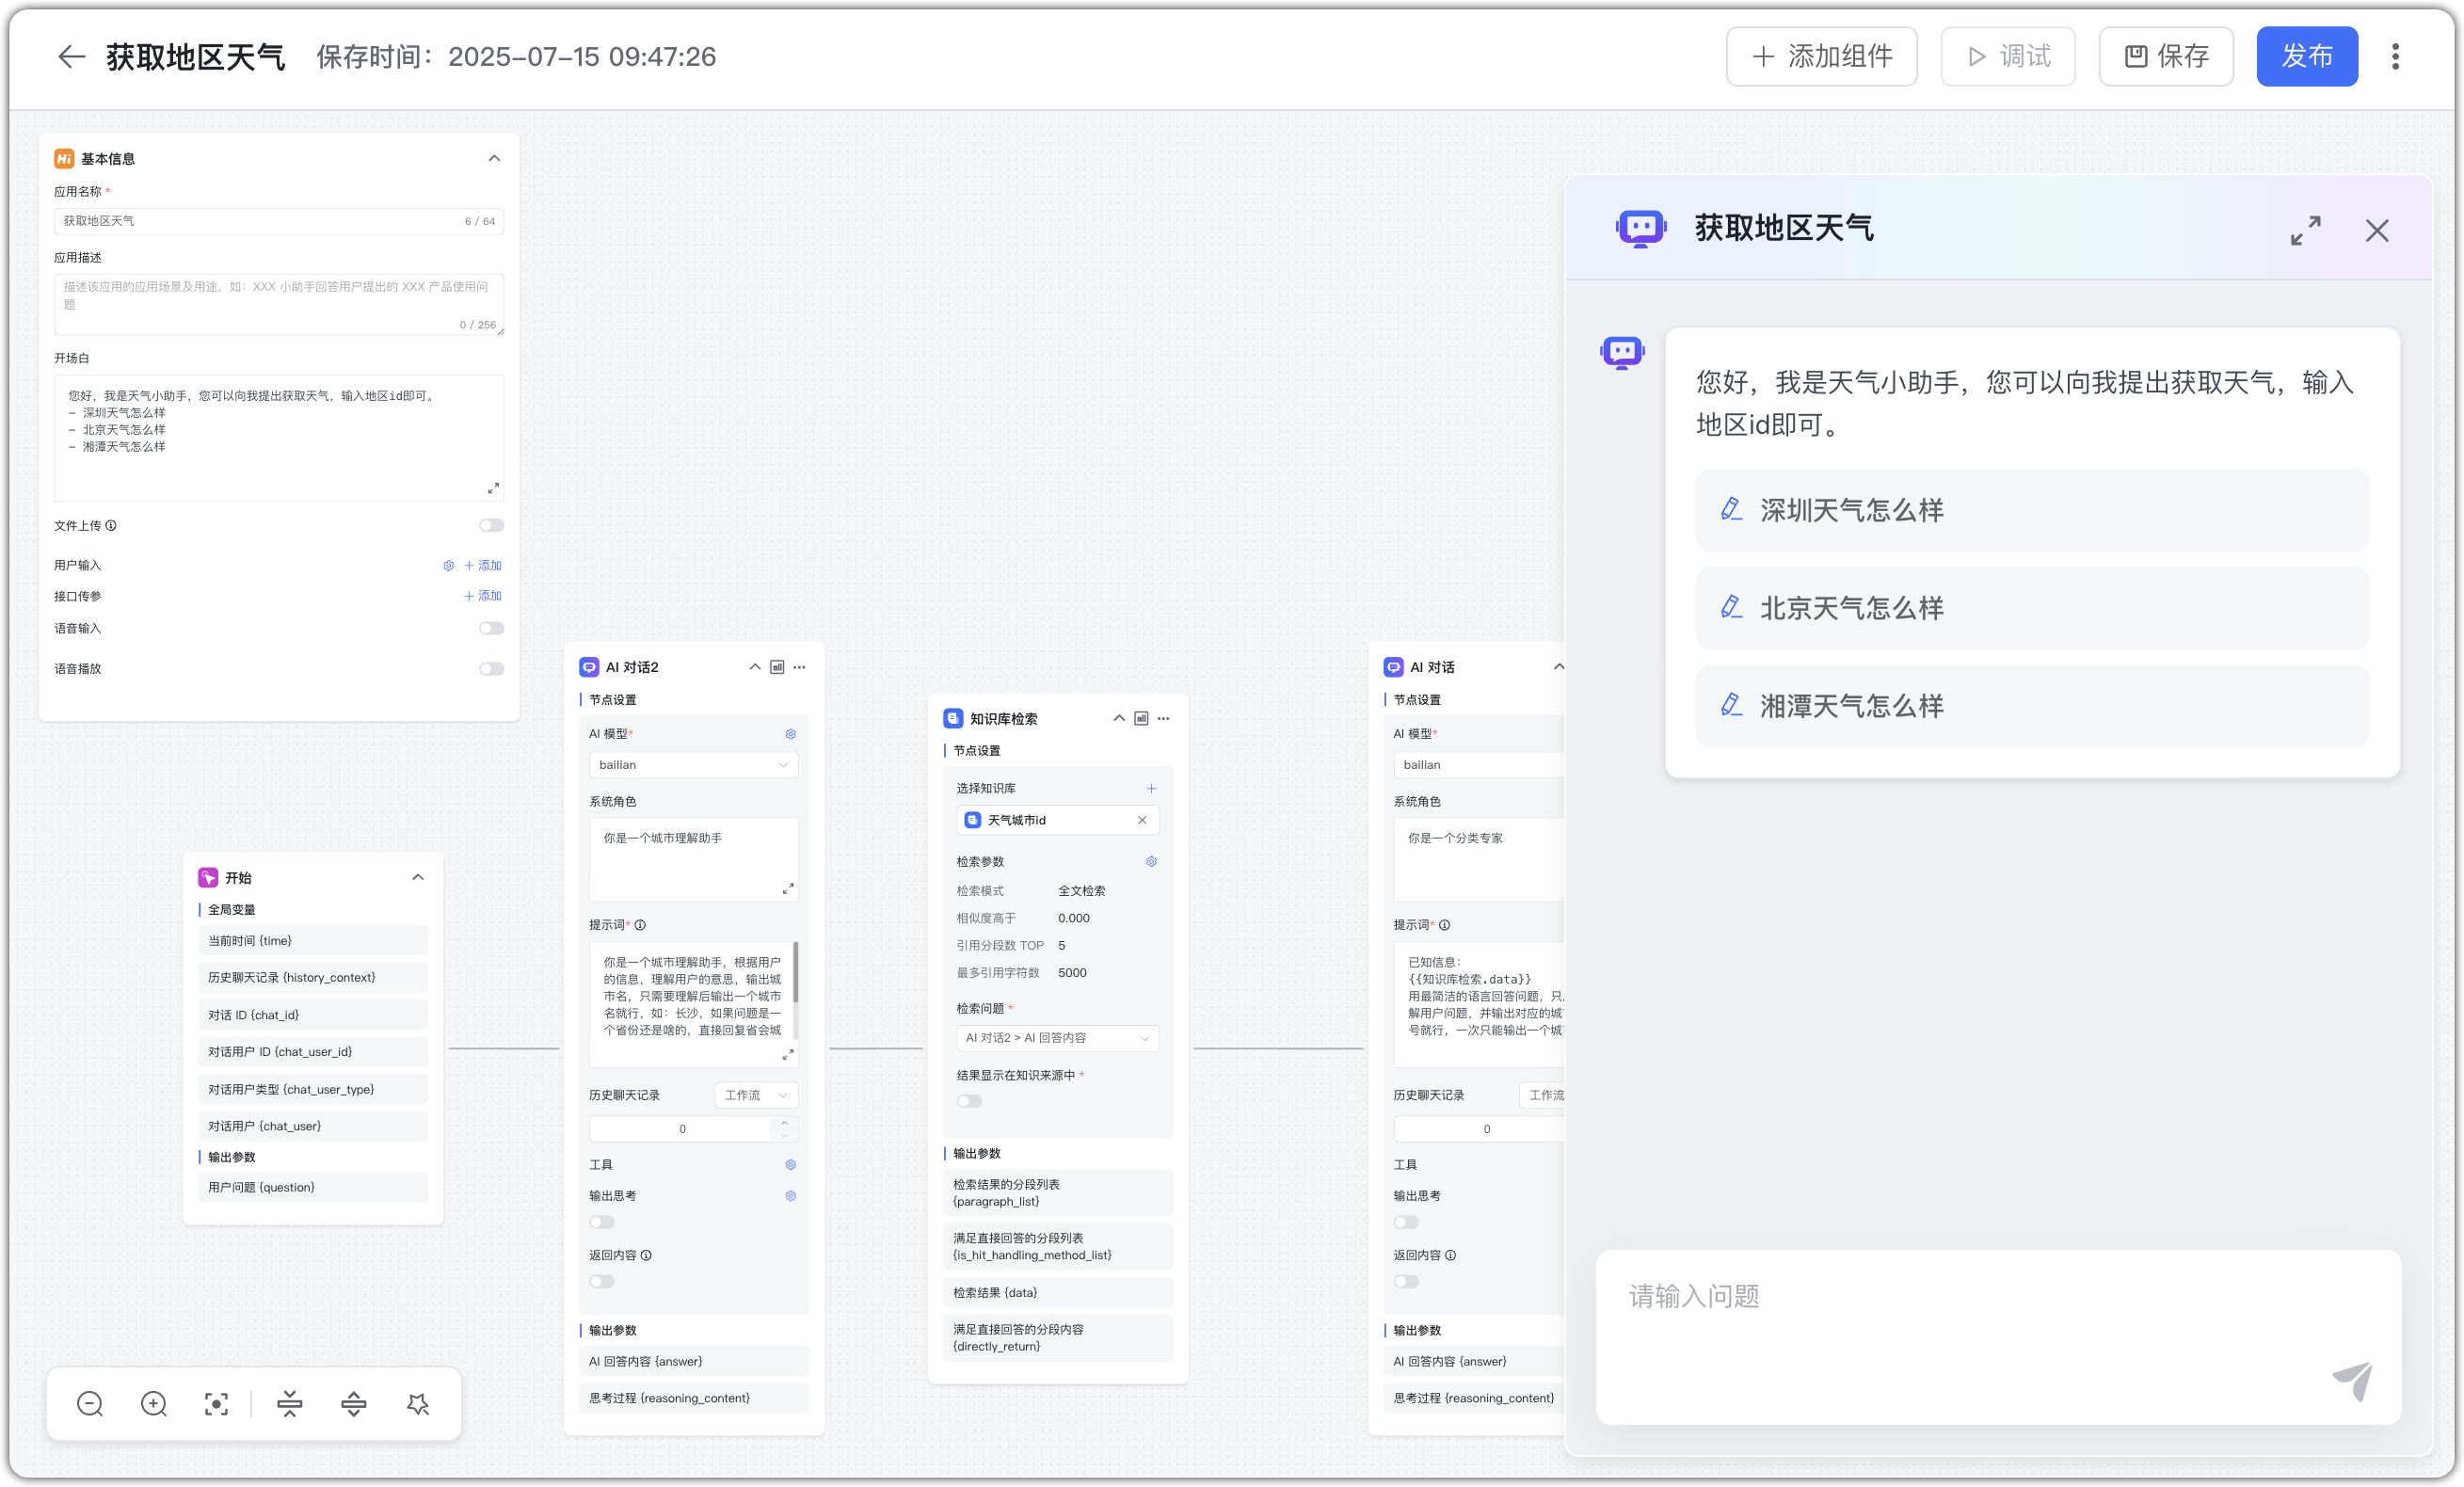Click the send message paper plane icon
2464x1487 pixels.
(2352, 1381)
